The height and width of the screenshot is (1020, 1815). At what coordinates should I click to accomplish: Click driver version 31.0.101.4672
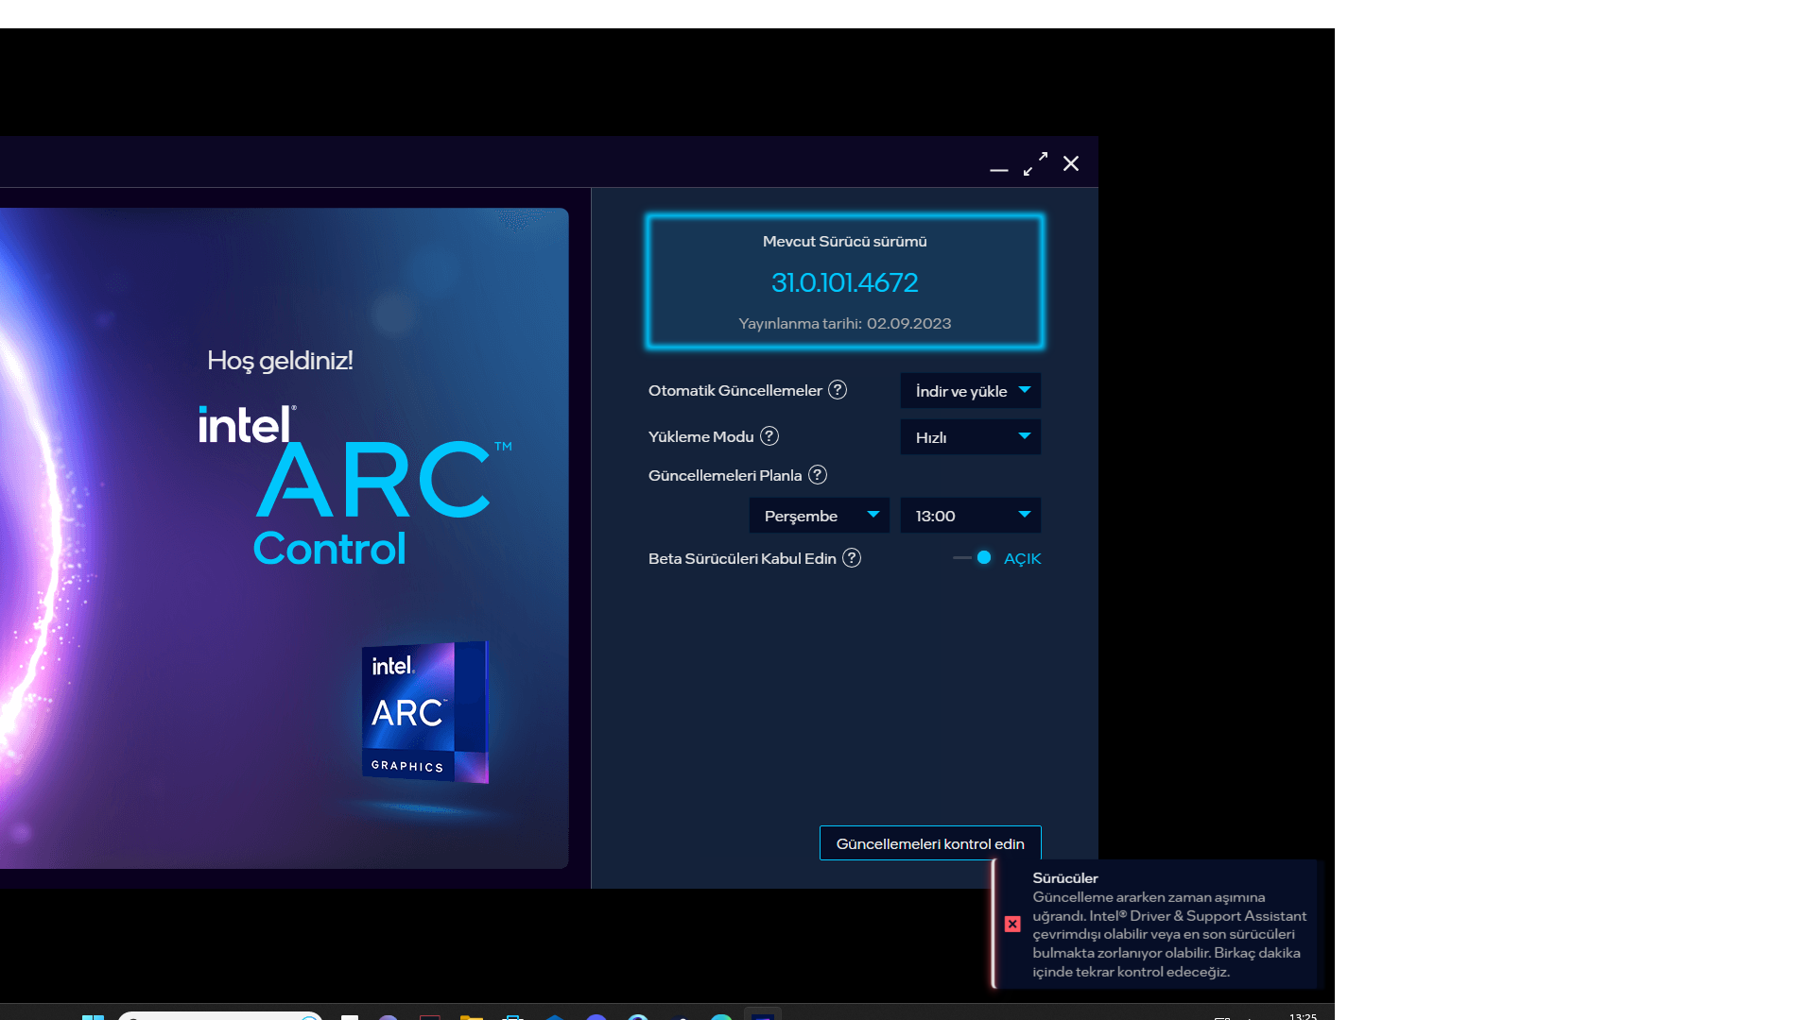pyautogui.click(x=844, y=282)
